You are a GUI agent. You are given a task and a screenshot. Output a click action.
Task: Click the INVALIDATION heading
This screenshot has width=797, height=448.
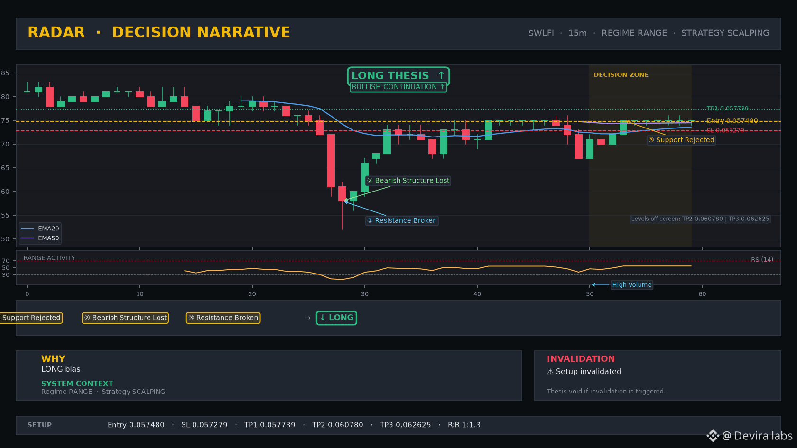click(x=581, y=359)
